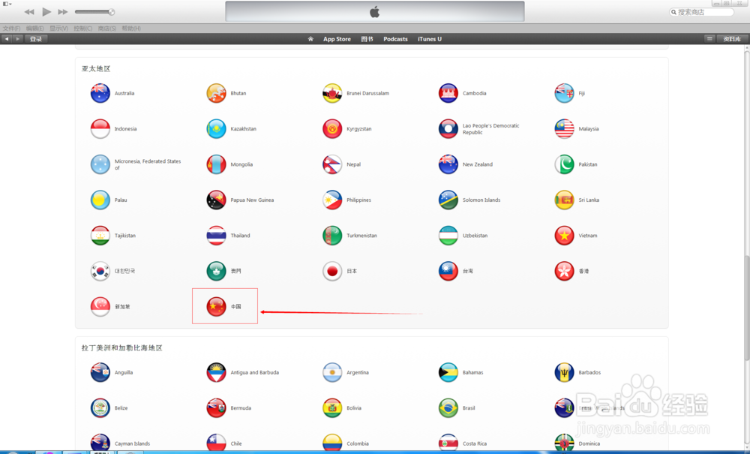Select the Malaysia flag icon
This screenshot has height=454, width=750.
565,128
